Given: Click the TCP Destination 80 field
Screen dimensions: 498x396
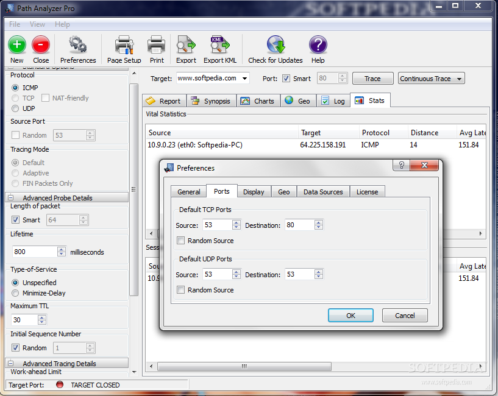Looking at the screenshot, I should click(x=300, y=225).
